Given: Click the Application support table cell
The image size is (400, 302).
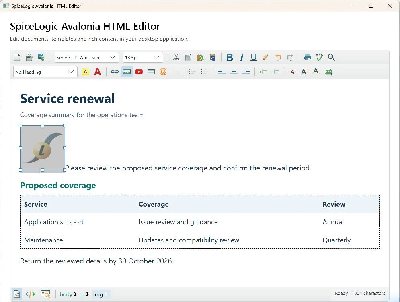Looking at the screenshot, I should point(79,222).
